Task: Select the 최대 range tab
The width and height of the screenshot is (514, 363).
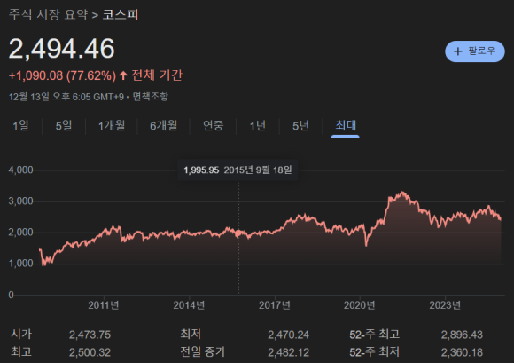Action: (346, 126)
